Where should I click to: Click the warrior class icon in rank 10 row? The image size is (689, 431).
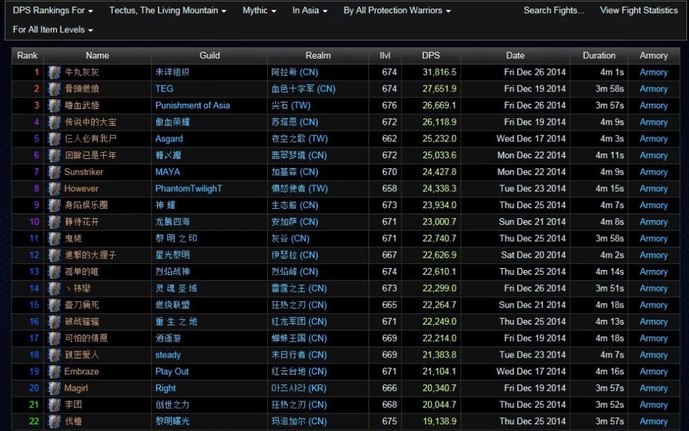coord(54,222)
